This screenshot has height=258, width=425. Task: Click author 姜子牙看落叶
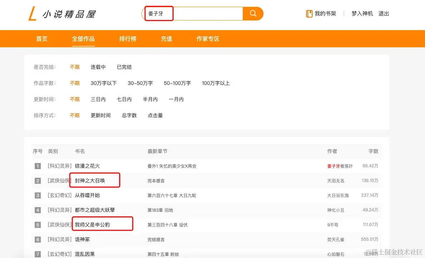click(x=340, y=166)
